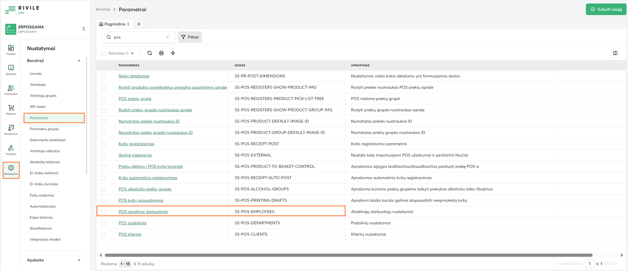This screenshot has width=628, height=271.
Task: Open Pirkimai module in sidebar
Action: 11,110
